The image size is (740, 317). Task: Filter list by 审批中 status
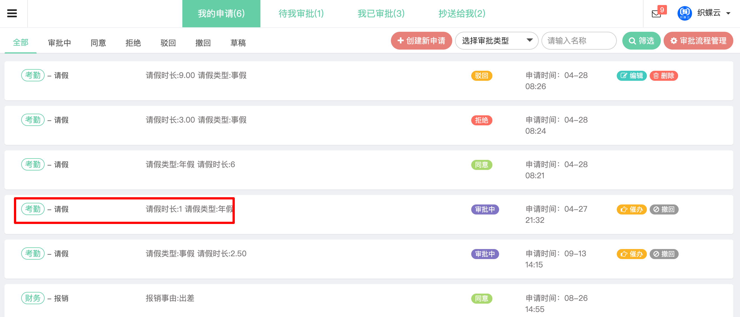(x=59, y=43)
